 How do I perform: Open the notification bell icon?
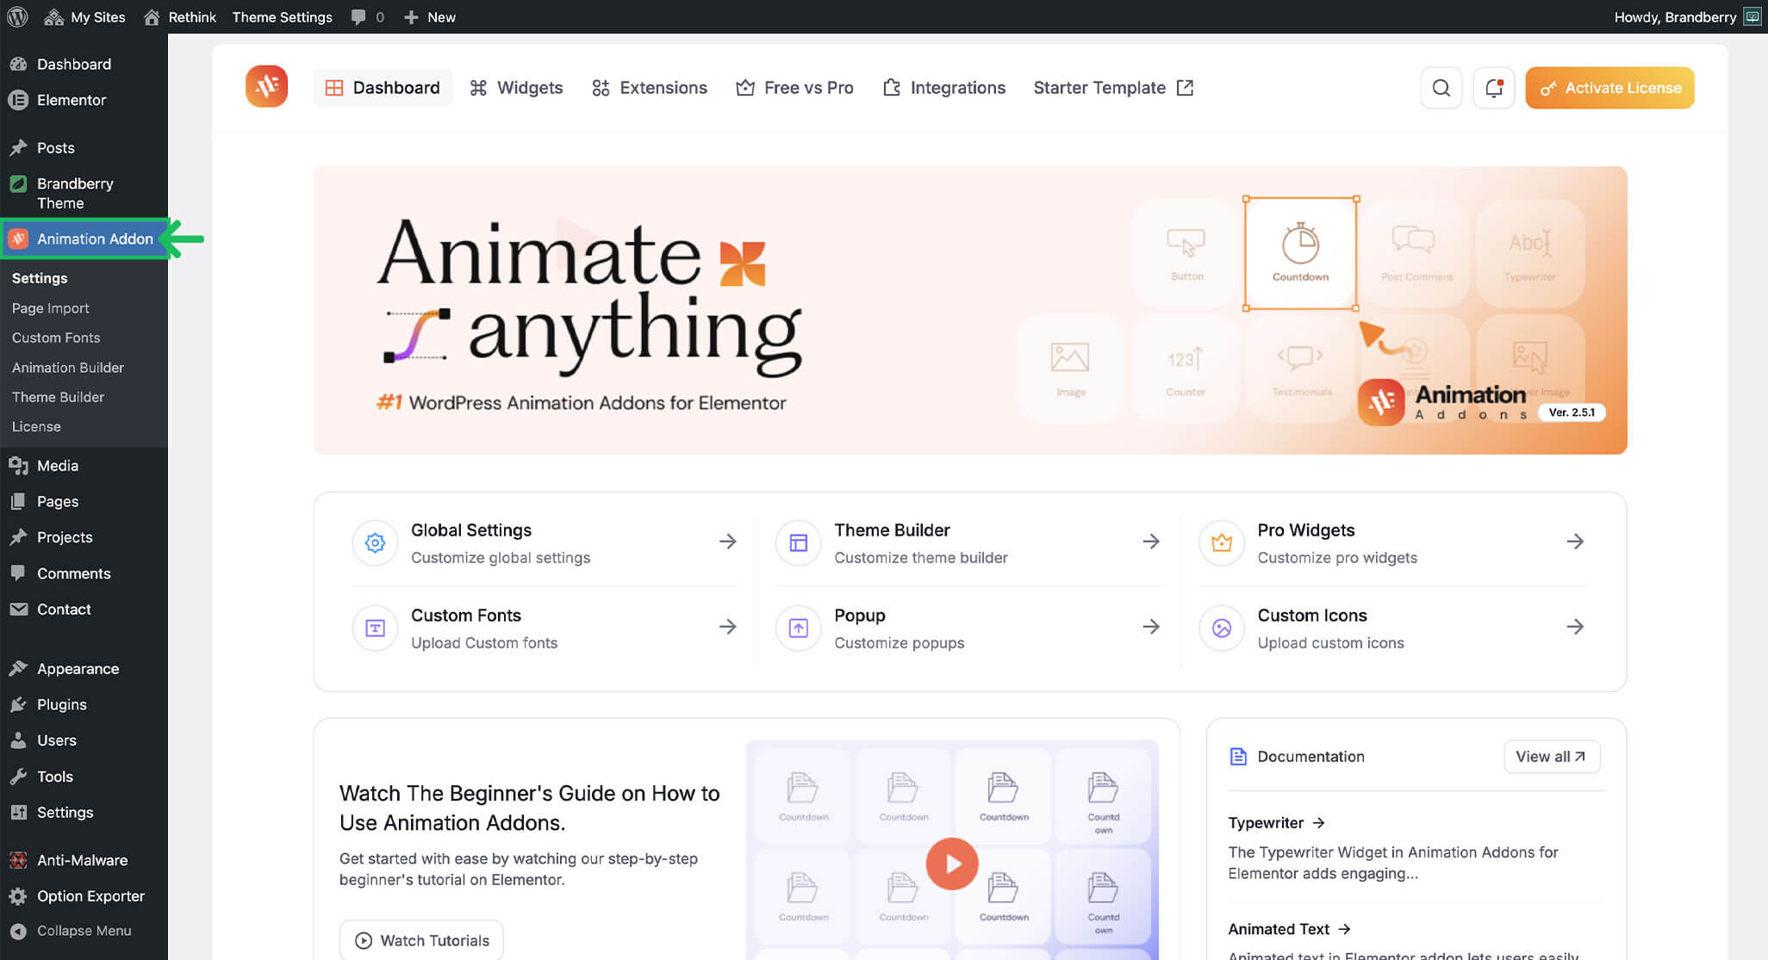(1493, 88)
